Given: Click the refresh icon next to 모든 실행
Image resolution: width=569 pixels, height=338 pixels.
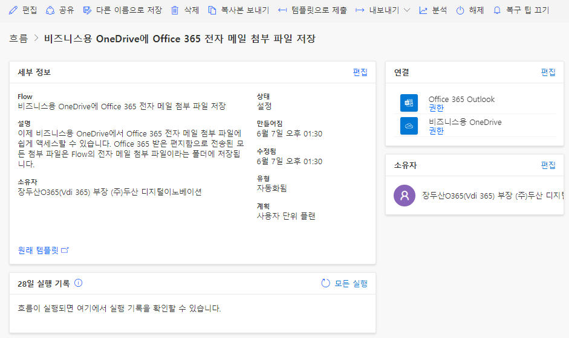Looking at the screenshot, I should (325, 283).
